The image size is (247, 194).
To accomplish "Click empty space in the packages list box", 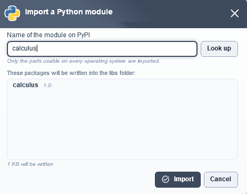I will (x=122, y=124).
